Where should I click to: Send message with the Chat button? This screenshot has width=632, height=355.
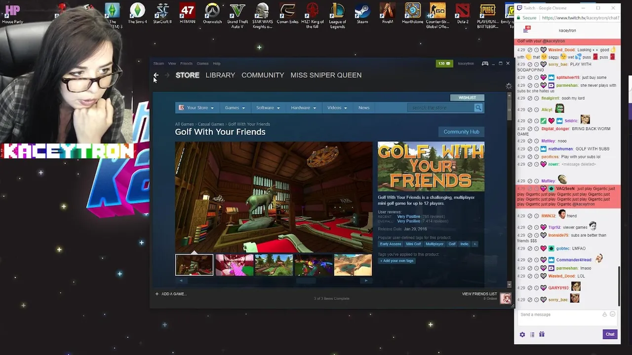(610, 334)
